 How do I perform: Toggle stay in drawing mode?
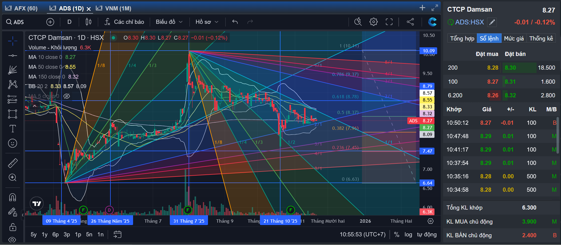coord(13,212)
